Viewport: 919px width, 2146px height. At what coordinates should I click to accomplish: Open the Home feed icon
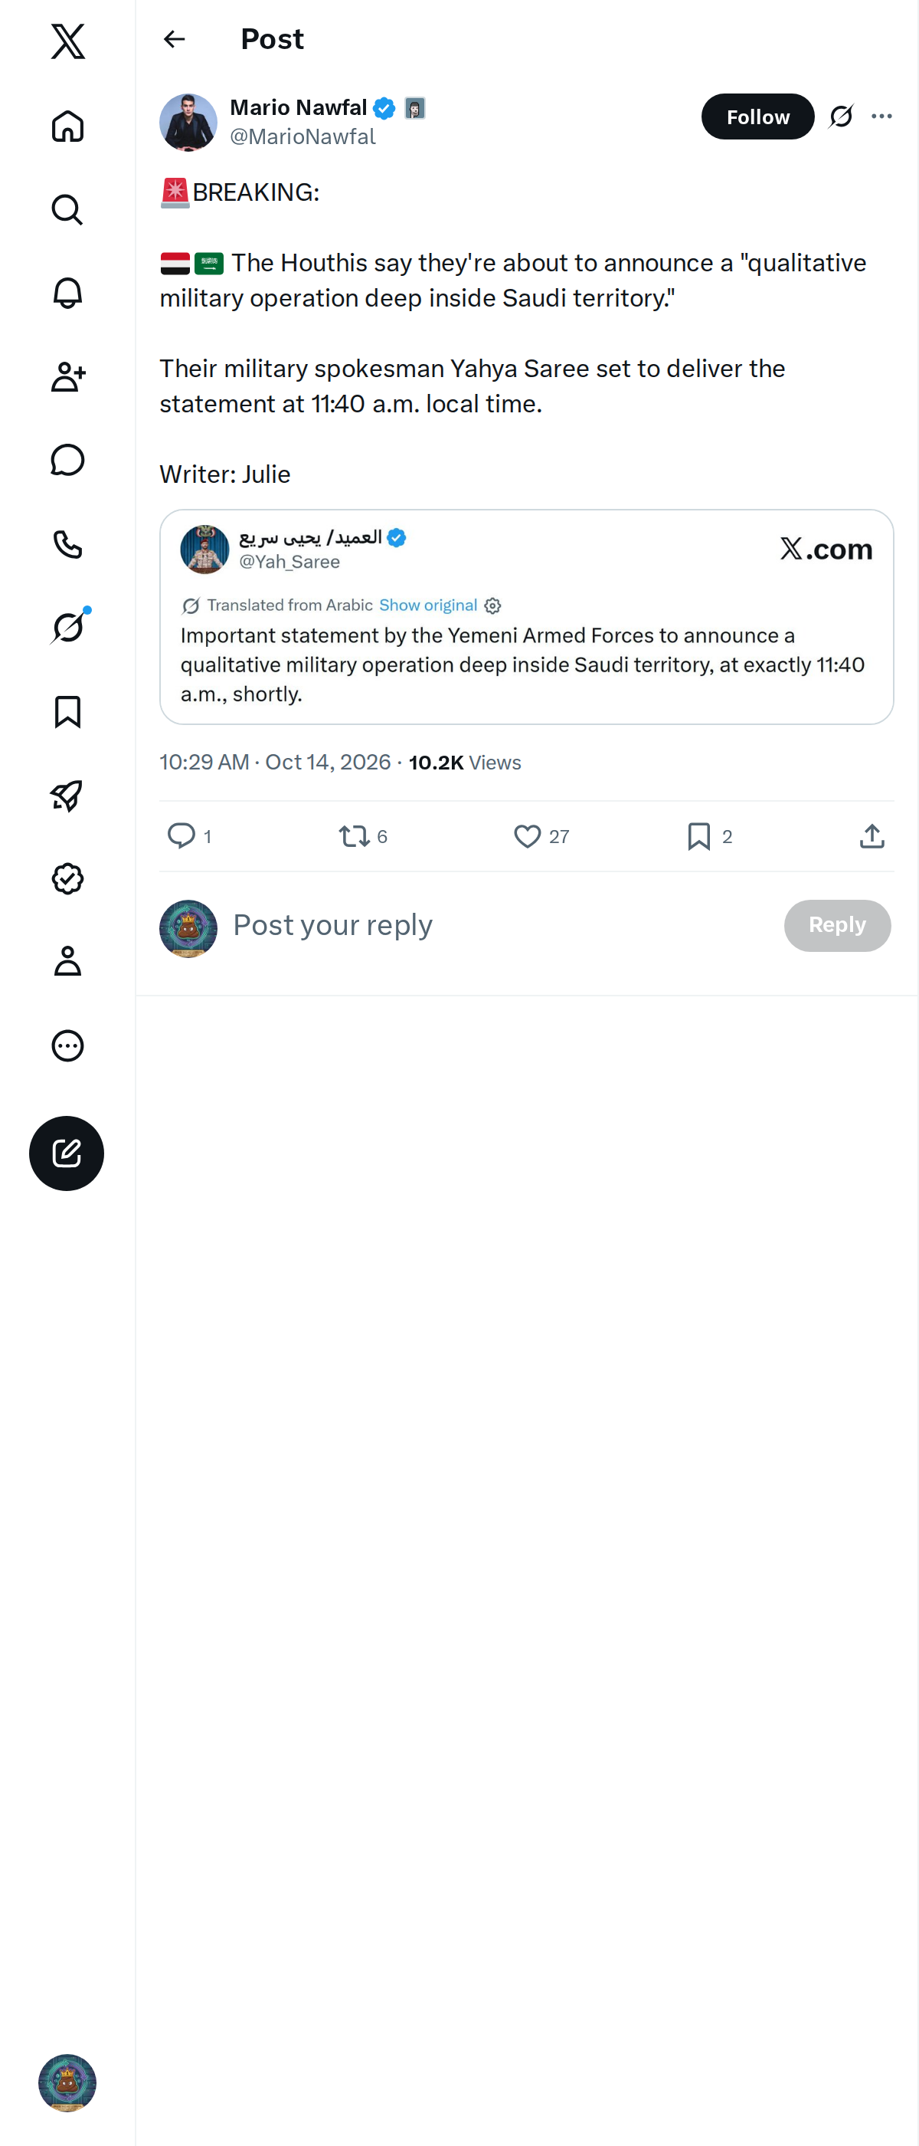point(67,126)
